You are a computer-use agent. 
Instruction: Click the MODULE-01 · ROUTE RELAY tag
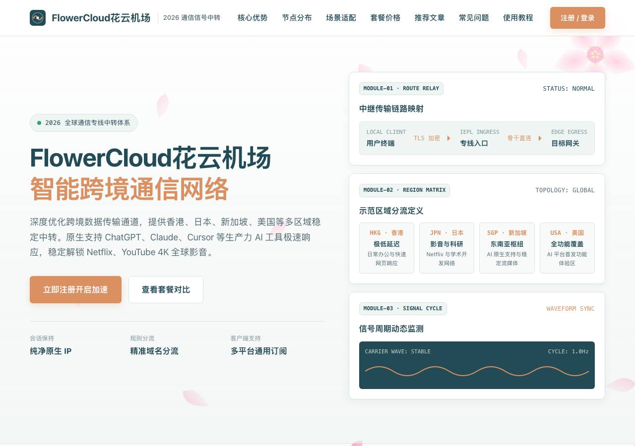pos(401,89)
